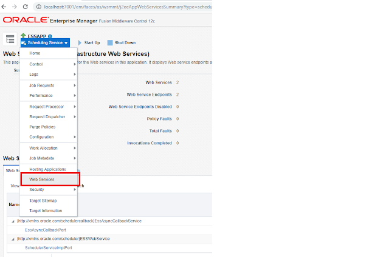Open the target navigation tree icon
389x257 pixels.
coord(10,39)
